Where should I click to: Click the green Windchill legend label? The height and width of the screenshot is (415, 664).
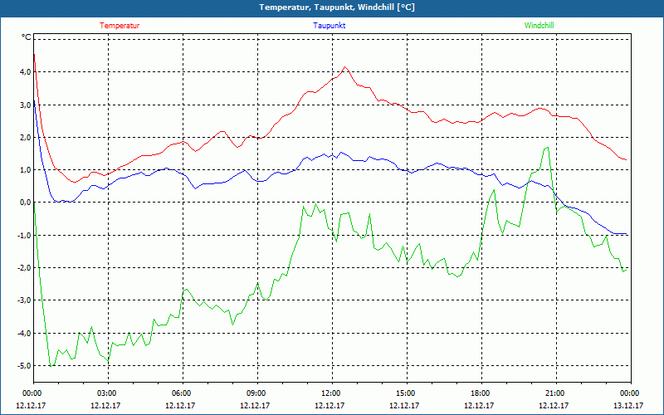[x=539, y=26]
